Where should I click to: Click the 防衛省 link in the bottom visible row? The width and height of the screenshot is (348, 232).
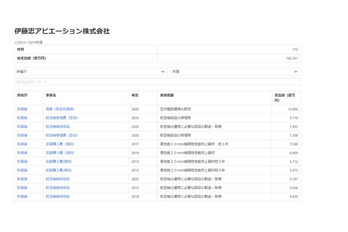(x=22, y=196)
